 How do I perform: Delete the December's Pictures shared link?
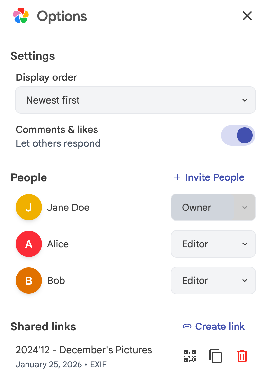click(x=242, y=356)
